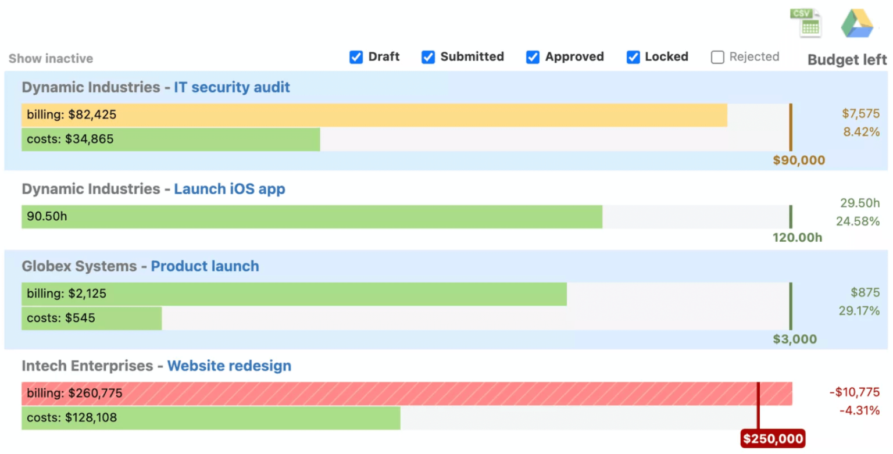Viewport: 893px width, 454px height.
Task: Click the costs $128,108 bar
Action: [210, 418]
